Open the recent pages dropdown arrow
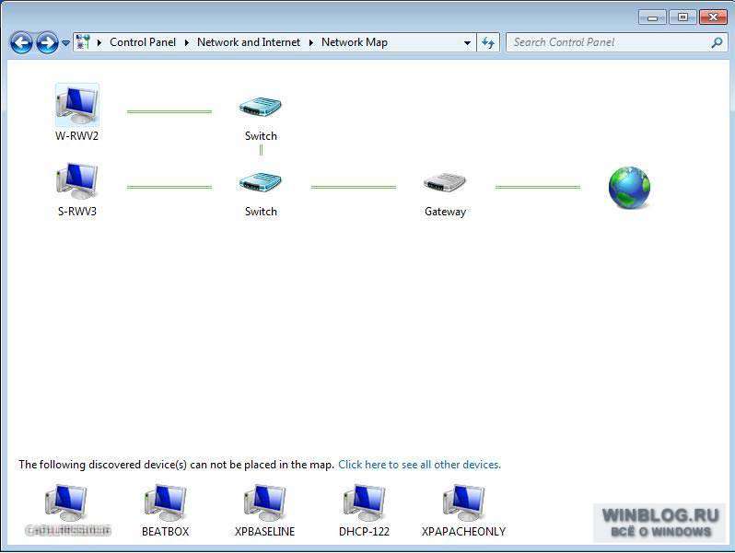Image resolution: width=735 pixels, height=553 pixels. pyautogui.click(x=65, y=43)
